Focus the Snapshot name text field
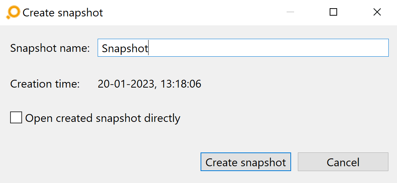 coord(243,48)
